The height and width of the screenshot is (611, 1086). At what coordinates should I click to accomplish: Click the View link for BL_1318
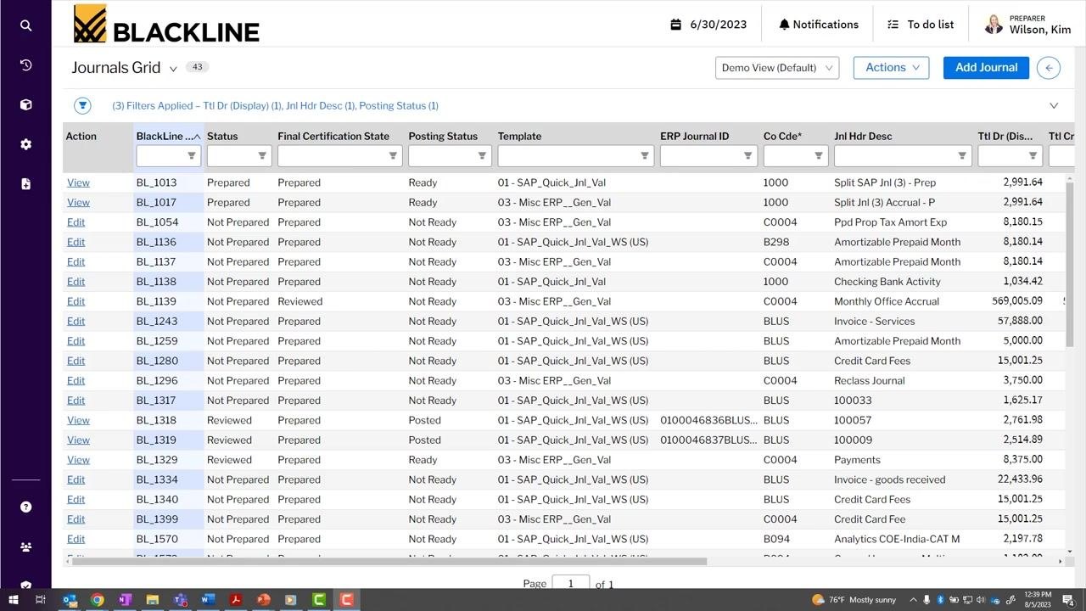coord(78,420)
